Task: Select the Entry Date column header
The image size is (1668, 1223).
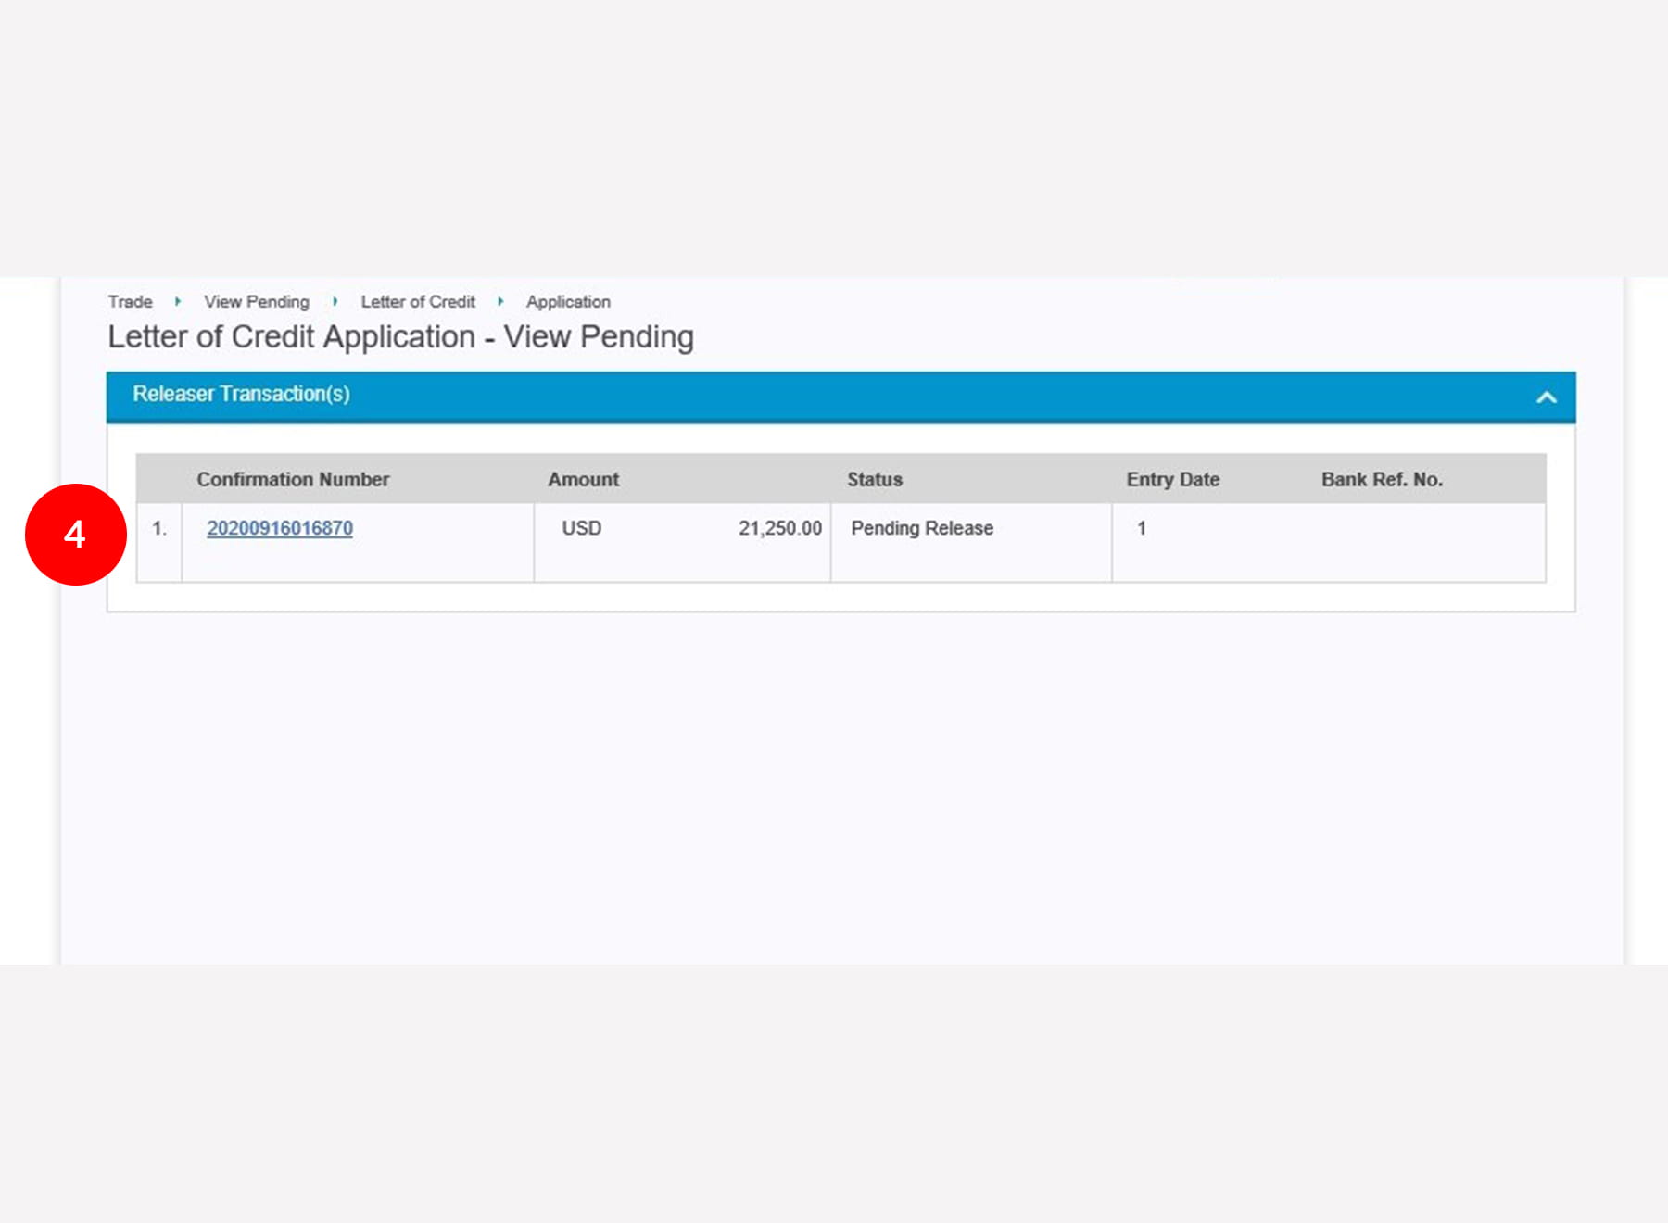Action: coord(1172,480)
